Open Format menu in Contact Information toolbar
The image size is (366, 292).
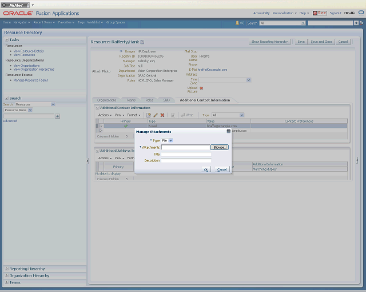134,115
